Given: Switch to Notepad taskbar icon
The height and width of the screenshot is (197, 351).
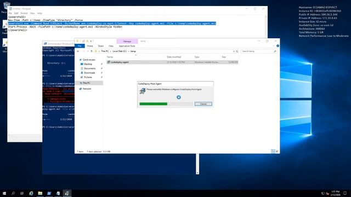Looking at the screenshot, I should tap(58, 193).
